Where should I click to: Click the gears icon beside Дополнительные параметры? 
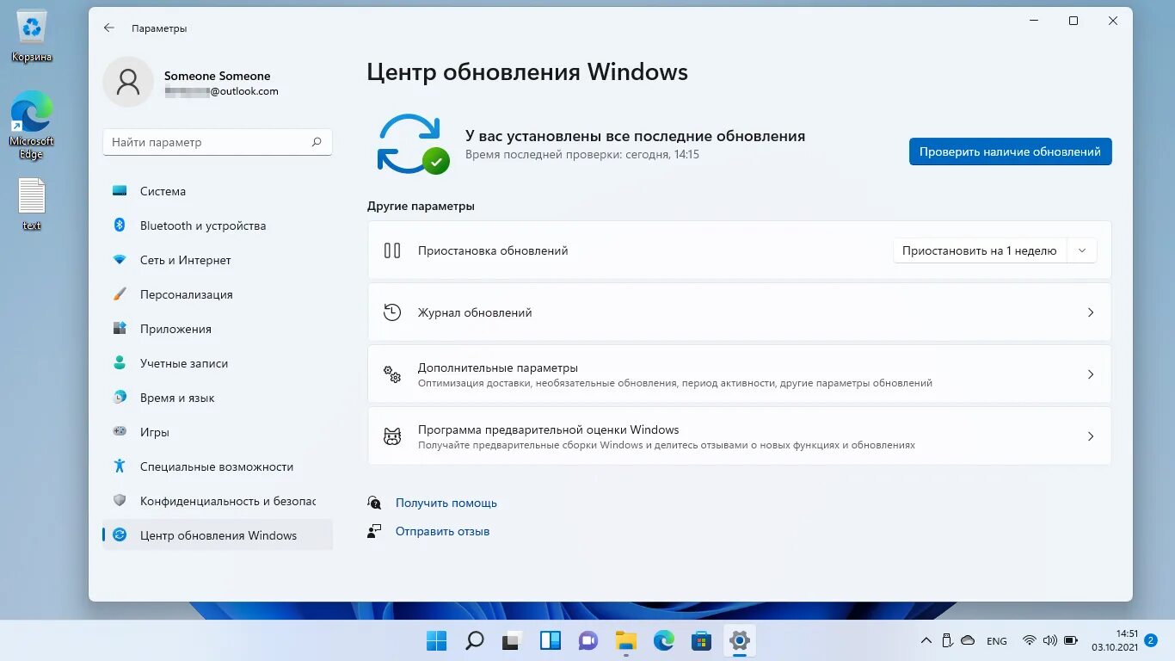pyautogui.click(x=392, y=374)
